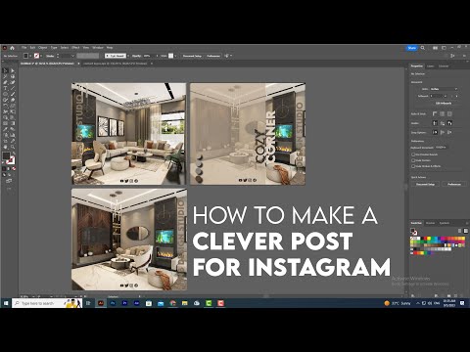This screenshot has height=352, width=470.
Task: Toggle Snap to Point in Snap Options
Action: [x=435, y=132]
